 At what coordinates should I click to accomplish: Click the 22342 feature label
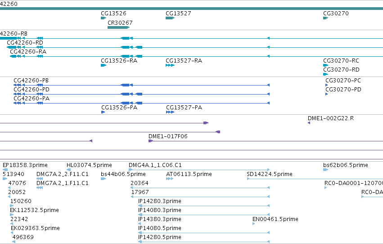[19, 220]
